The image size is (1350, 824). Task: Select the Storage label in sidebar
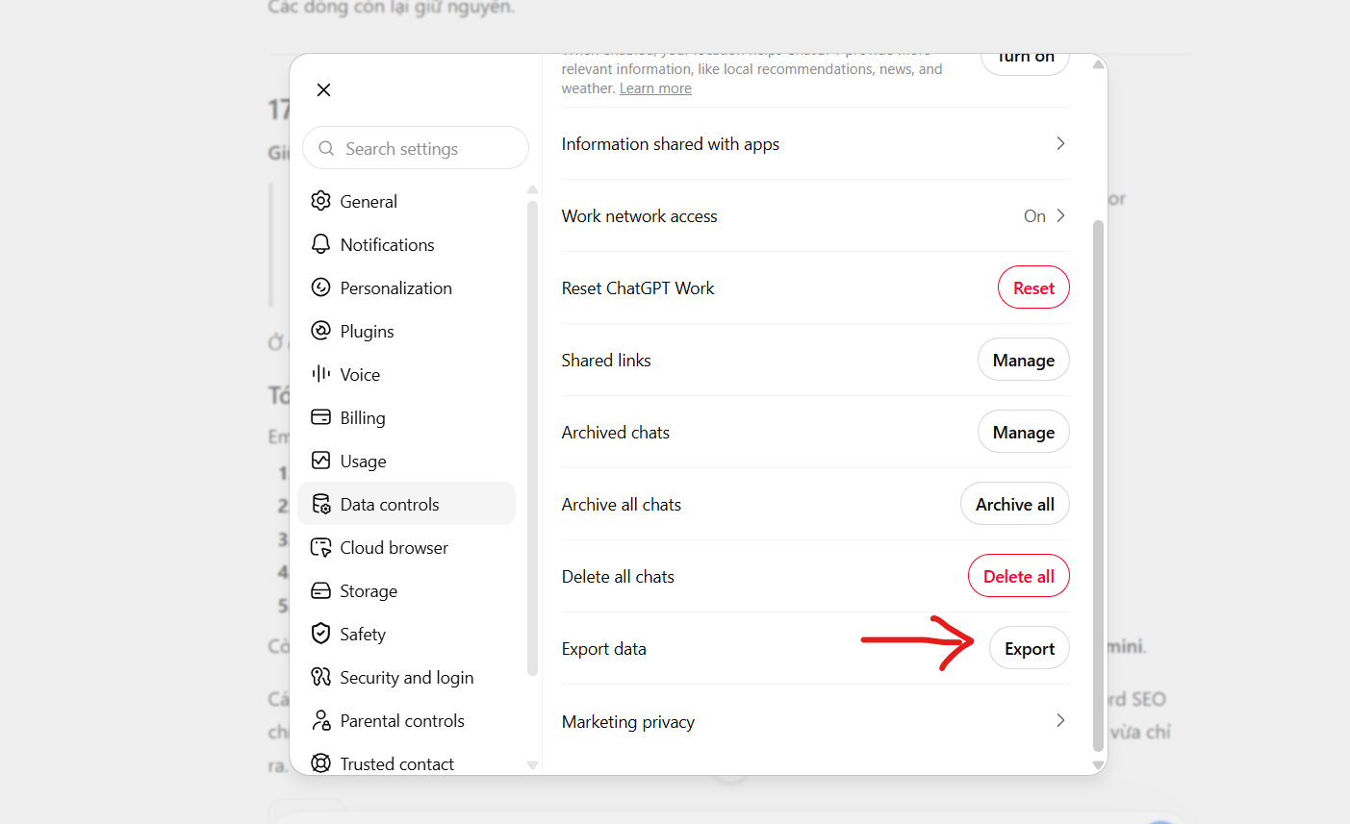point(369,591)
